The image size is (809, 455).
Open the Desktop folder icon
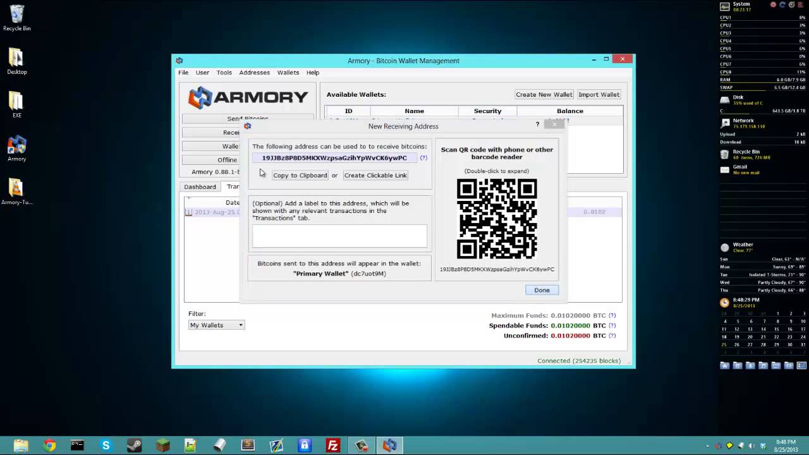(17, 61)
